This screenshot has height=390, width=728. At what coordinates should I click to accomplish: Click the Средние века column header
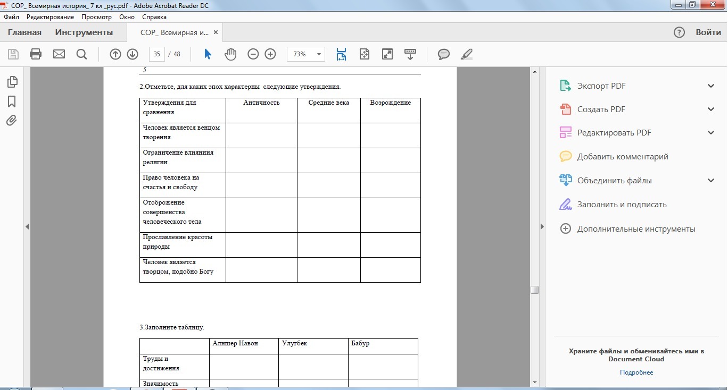click(329, 103)
